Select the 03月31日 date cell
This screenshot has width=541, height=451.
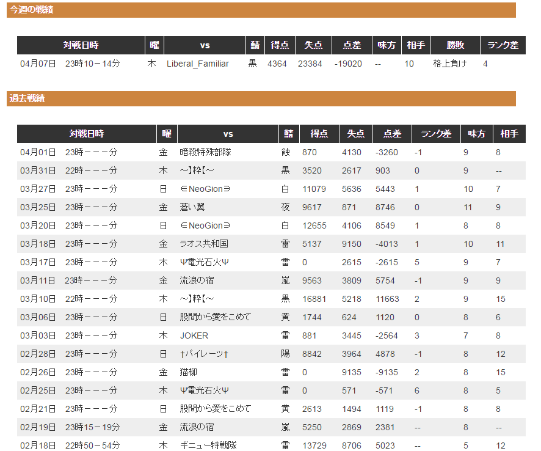point(69,170)
